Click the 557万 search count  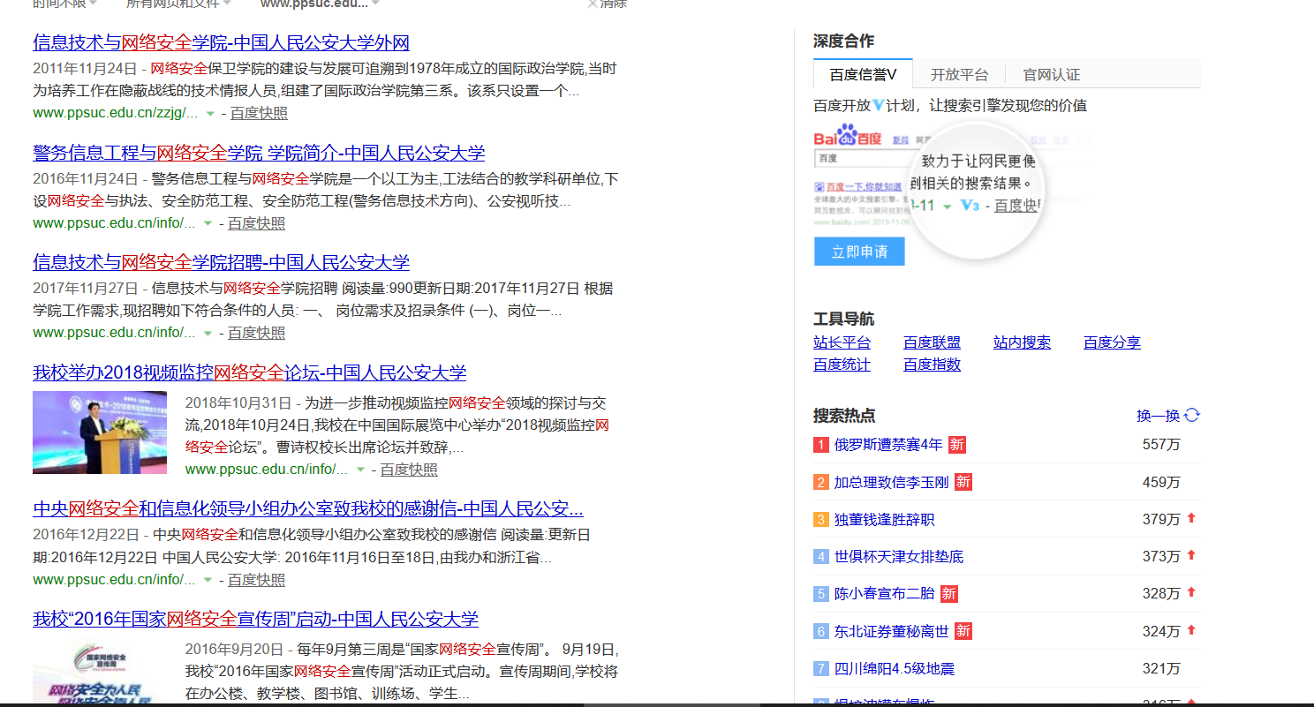pos(1161,445)
